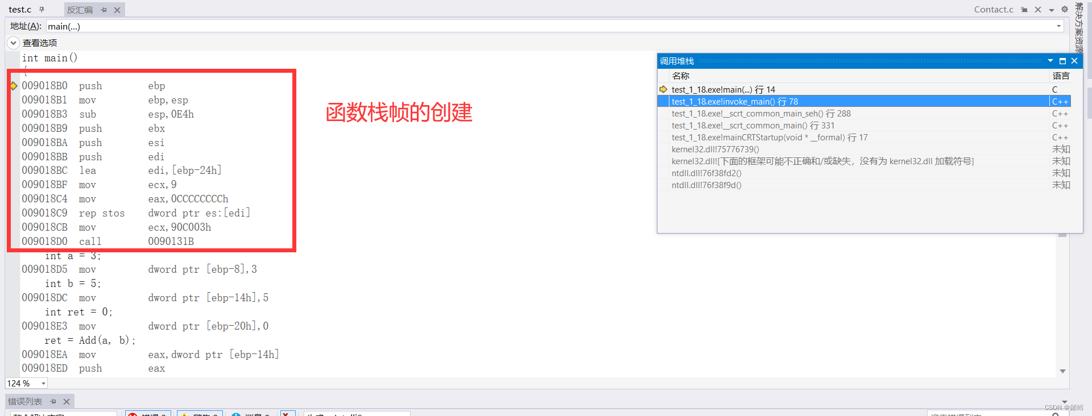Click the 语言 column header in call stack
Image resolution: width=1092 pixels, height=416 pixels.
1061,76
